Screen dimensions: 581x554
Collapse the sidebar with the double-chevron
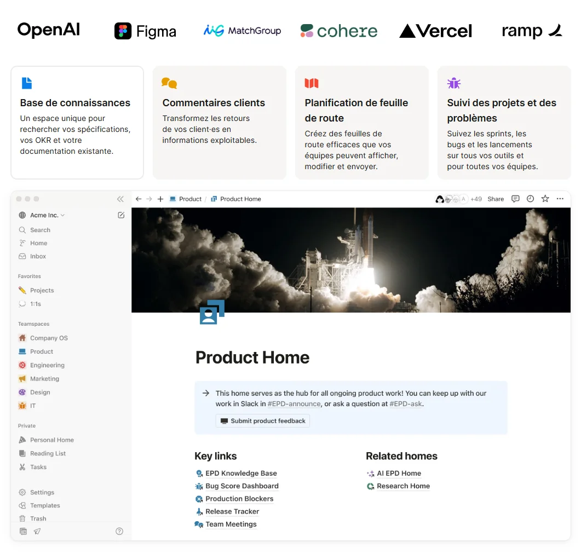[120, 199]
